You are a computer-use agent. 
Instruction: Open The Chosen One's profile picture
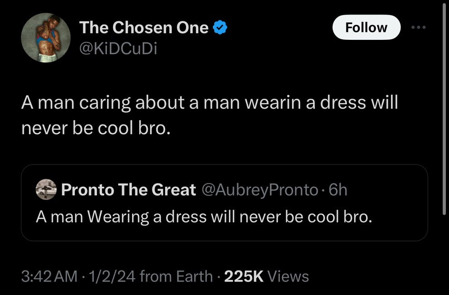(x=46, y=37)
